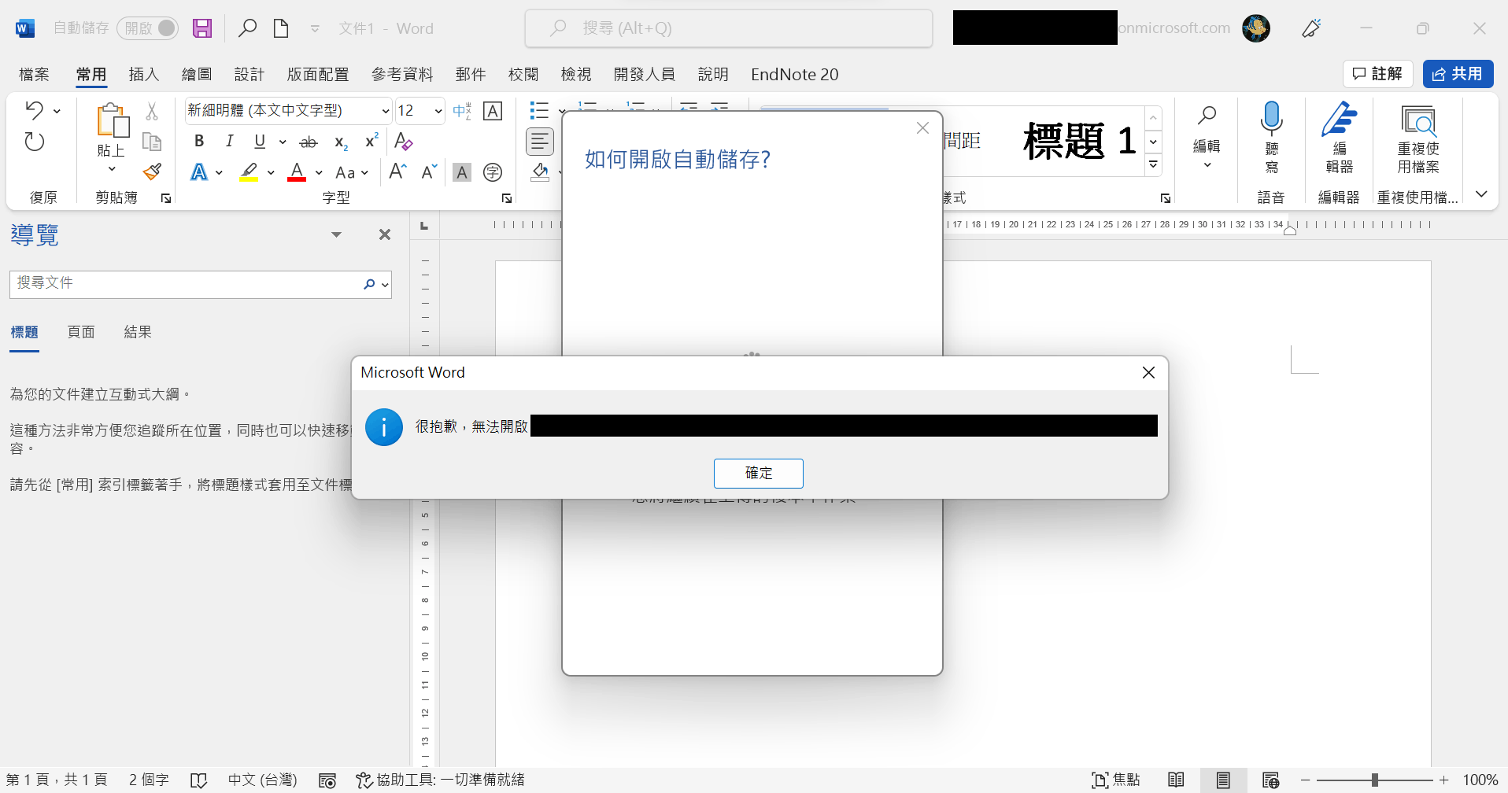Expand the Undo history dropdown arrow
This screenshot has height=793, width=1508.
57,111
